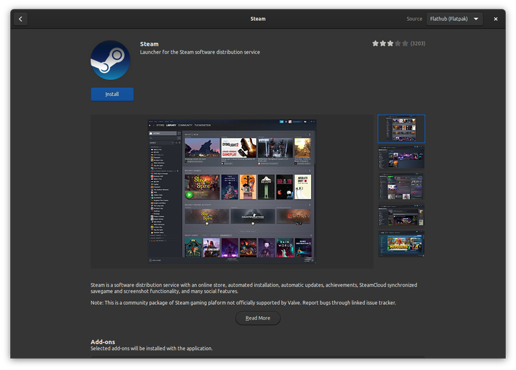Screen dimensions: 516x370
Task: Select the first screenshot thumbnail of Steam library
Action: [x=401, y=129]
